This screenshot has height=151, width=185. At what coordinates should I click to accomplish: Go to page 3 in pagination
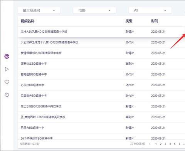coord(165,144)
